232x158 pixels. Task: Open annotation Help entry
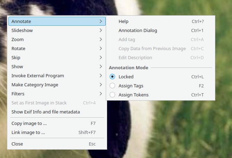click(x=161, y=21)
